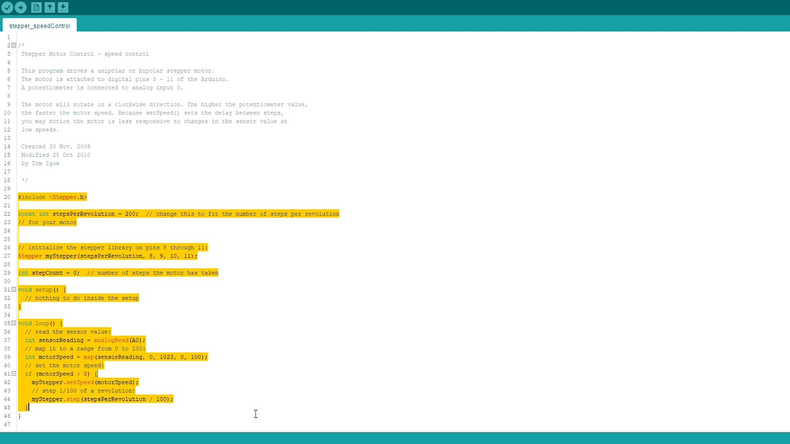Click the upload arrow icon

[49, 7]
